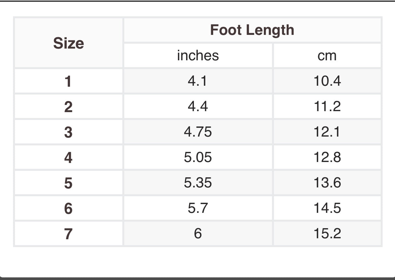Select the 10.4 cm cell
Viewport: 395px width, 280px height.
tap(327, 81)
